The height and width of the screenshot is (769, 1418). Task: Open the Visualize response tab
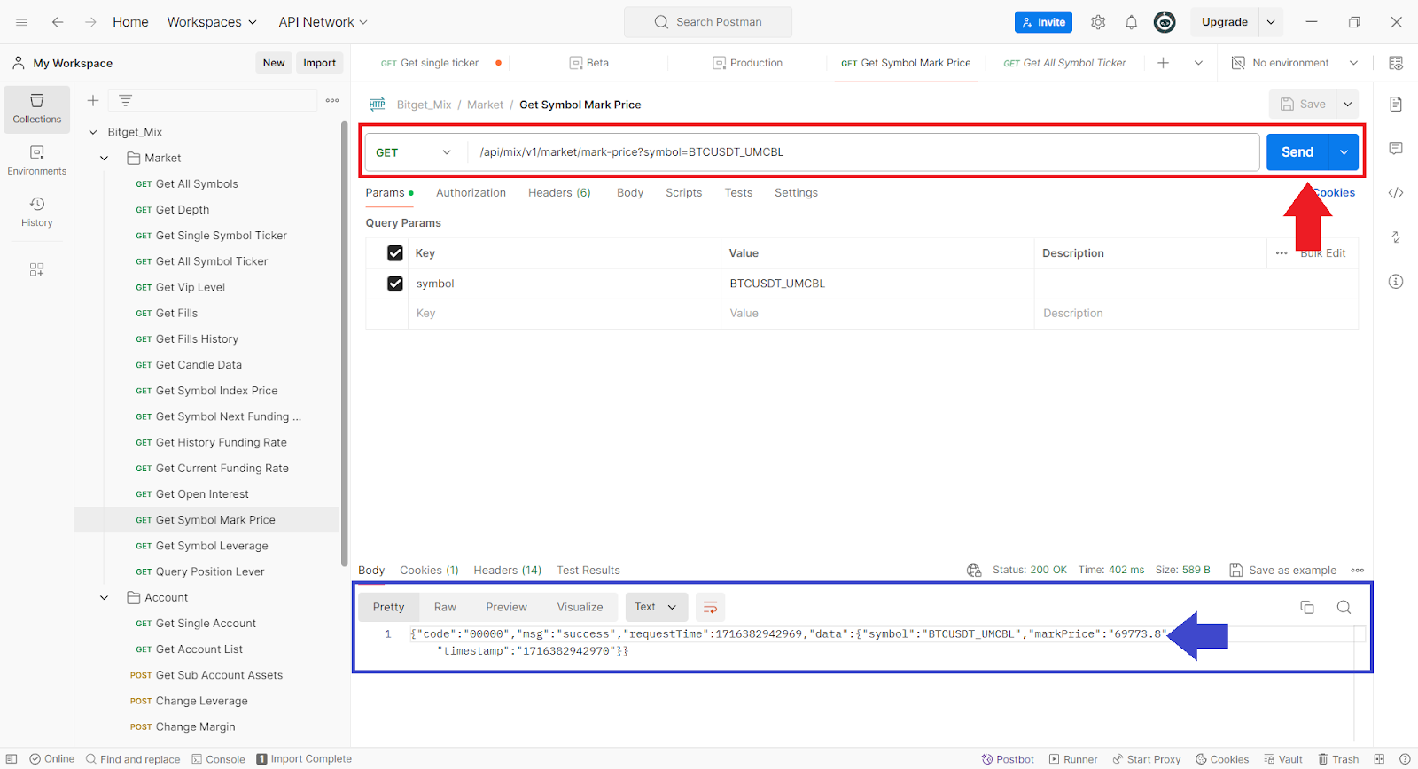[x=580, y=607]
